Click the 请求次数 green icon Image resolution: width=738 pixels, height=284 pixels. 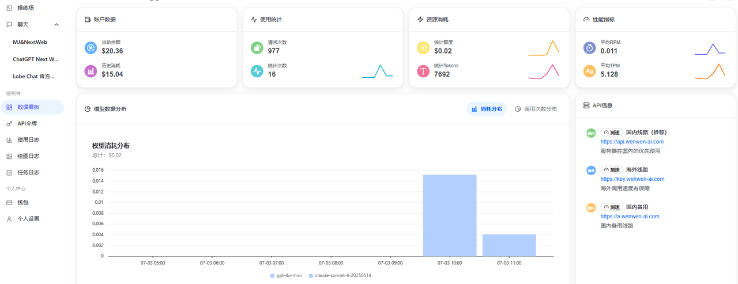(257, 48)
